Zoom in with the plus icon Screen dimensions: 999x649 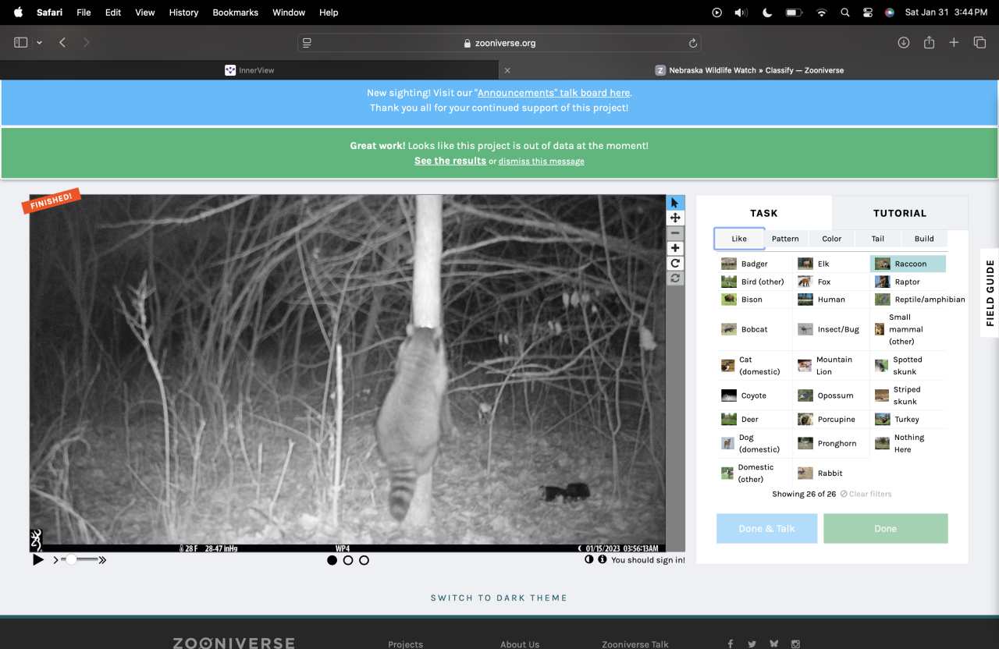click(675, 248)
